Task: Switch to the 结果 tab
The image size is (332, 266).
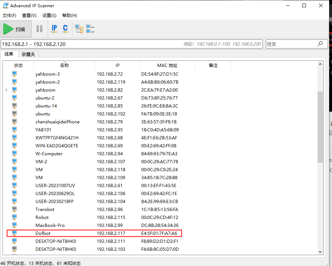Action: click(9, 54)
